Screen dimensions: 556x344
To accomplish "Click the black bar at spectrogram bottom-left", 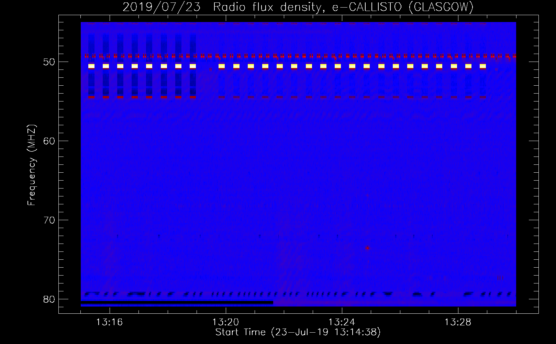I will [177, 303].
